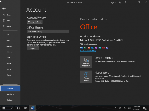Click the Outlook app icon
Image resolution: width=149 pixels, height=111 pixels.
tap(92, 48)
